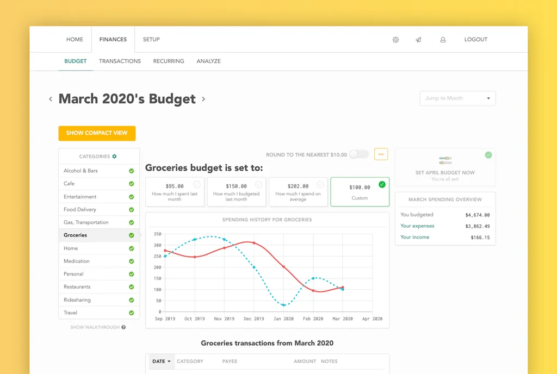The height and width of the screenshot is (374, 557).
Task: Click the red line's Dec 2019 data point
Action: pos(253,243)
